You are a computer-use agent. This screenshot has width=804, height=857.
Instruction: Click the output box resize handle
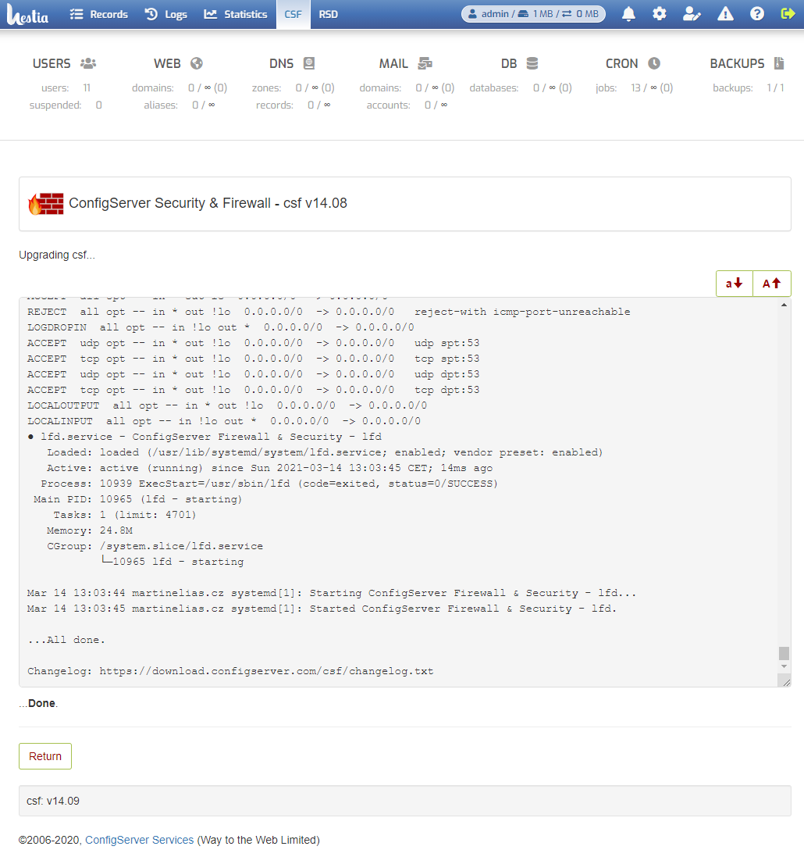(x=786, y=681)
